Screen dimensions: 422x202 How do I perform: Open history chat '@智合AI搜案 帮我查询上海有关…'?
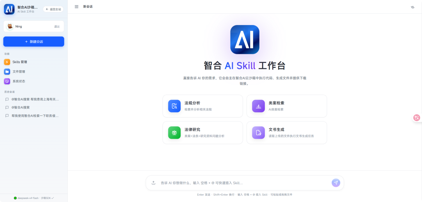[x=34, y=99]
